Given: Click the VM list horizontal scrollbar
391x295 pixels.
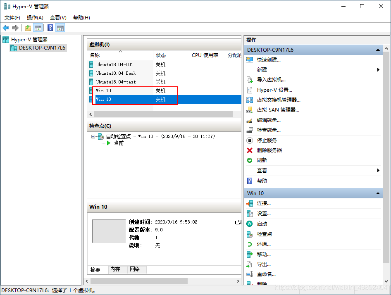Looking at the screenshot, I should [163, 114].
